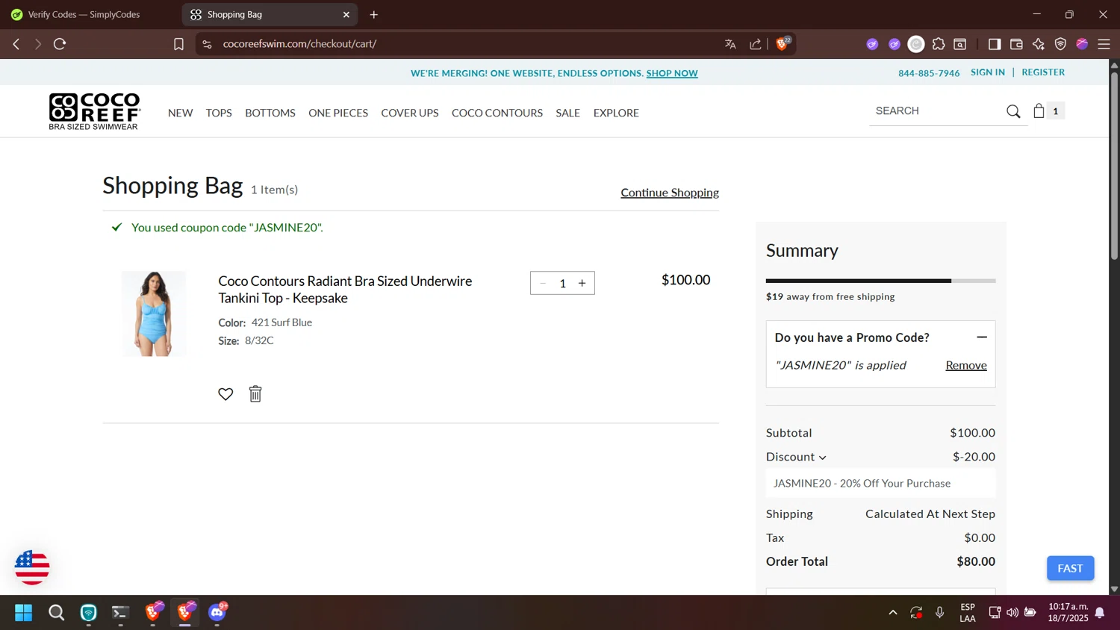Image resolution: width=1120 pixels, height=630 pixels.
Task: Open the BOTTOMS menu
Action: pyautogui.click(x=270, y=113)
